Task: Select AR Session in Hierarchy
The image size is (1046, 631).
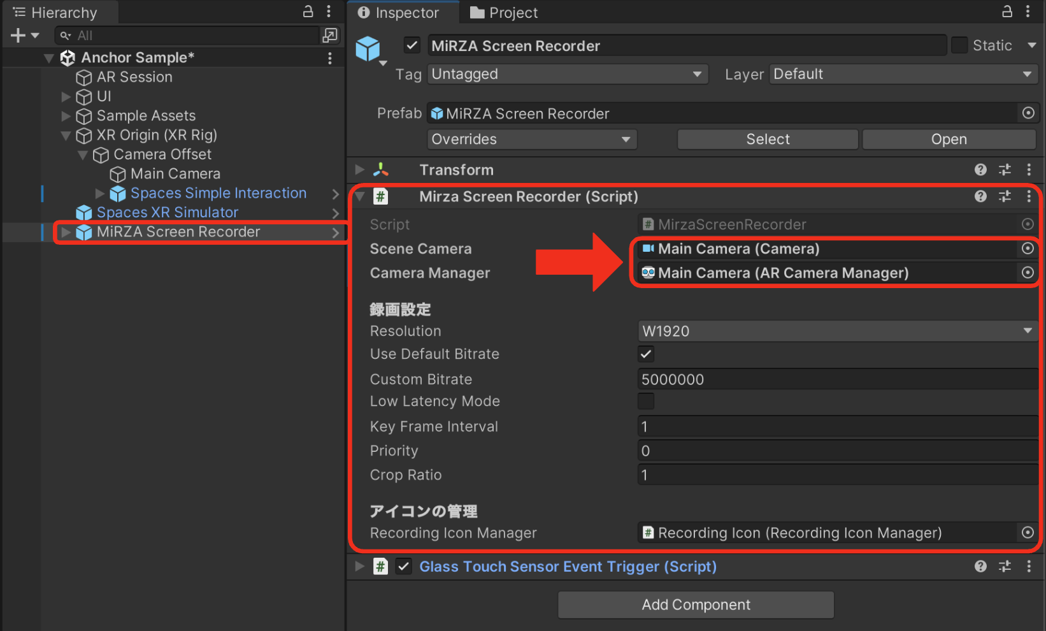Action: [134, 77]
